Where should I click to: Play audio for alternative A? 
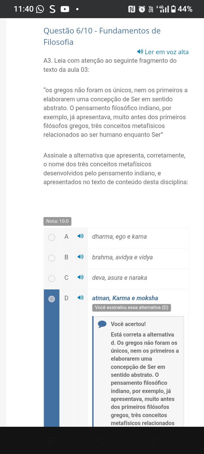[x=80, y=236]
